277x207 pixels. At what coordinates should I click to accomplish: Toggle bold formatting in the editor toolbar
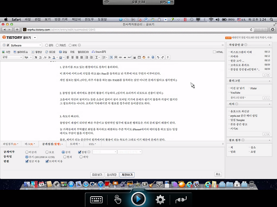[36, 58]
